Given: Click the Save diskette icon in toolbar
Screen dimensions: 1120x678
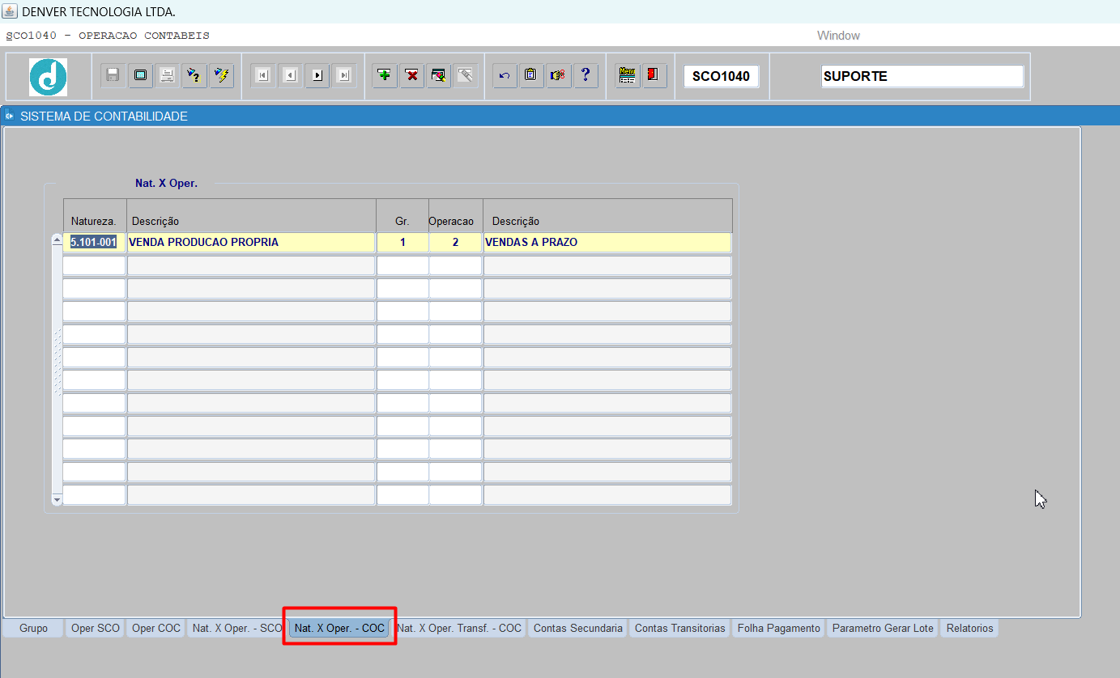Looking at the screenshot, I should pos(113,75).
